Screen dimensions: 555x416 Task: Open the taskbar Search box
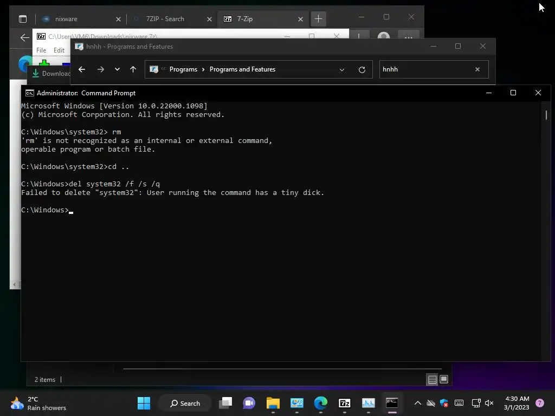185,403
